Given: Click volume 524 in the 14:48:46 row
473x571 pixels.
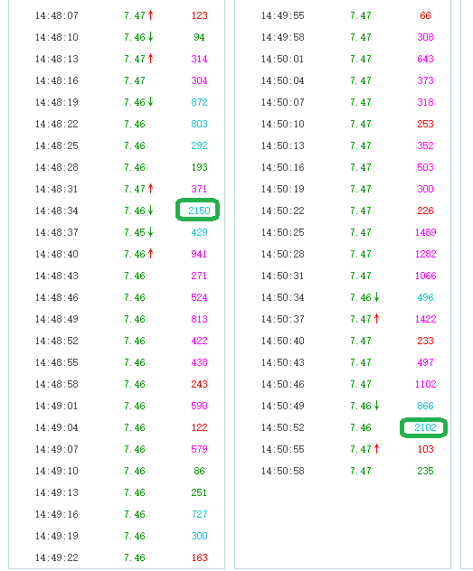Looking at the screenshot, I should tap(199, 297).
